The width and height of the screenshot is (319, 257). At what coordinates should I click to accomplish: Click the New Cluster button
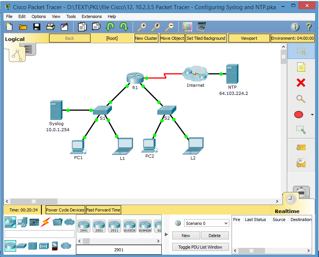[146, 38]
